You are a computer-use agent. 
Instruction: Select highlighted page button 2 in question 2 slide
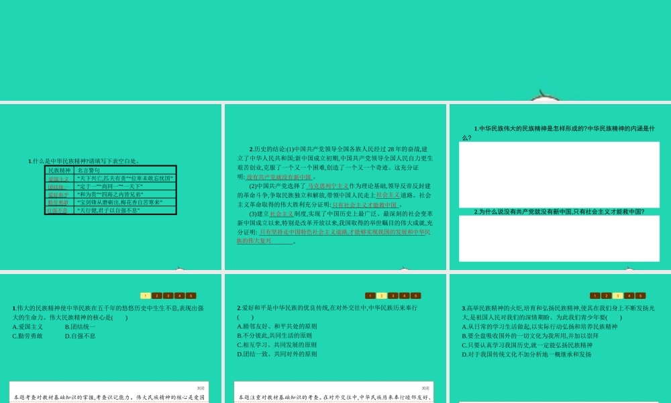[382, 296]
